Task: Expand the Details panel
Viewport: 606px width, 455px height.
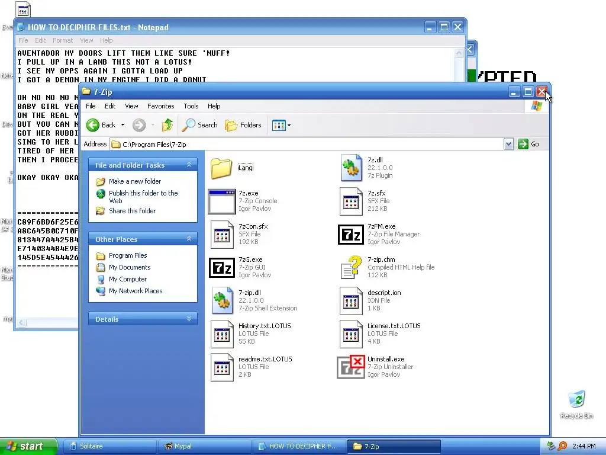Action: click(189, 319)
